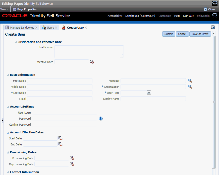
Task: Focus the Confirm Password field
Action: tap(65, 124)
